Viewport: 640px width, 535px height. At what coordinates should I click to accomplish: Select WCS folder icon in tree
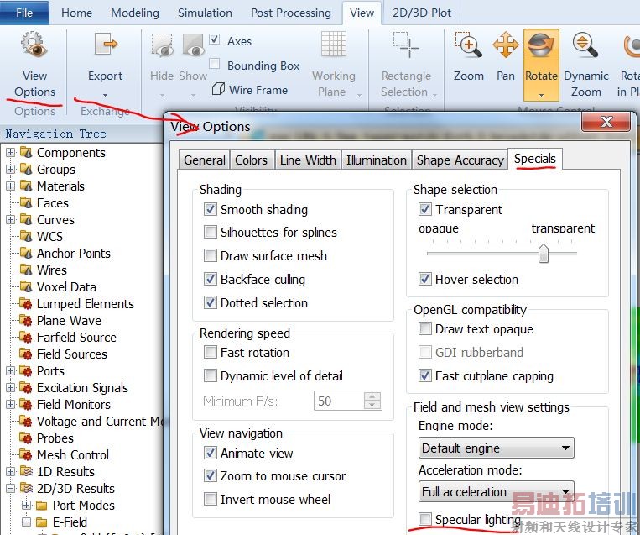[26, 236]
